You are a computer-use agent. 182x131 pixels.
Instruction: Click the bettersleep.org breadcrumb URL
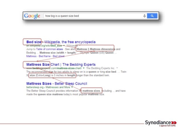pyautogui.click(x=48, y=87)
